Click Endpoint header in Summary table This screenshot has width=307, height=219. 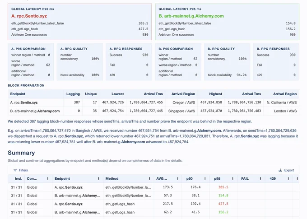(x=62, y=179)
